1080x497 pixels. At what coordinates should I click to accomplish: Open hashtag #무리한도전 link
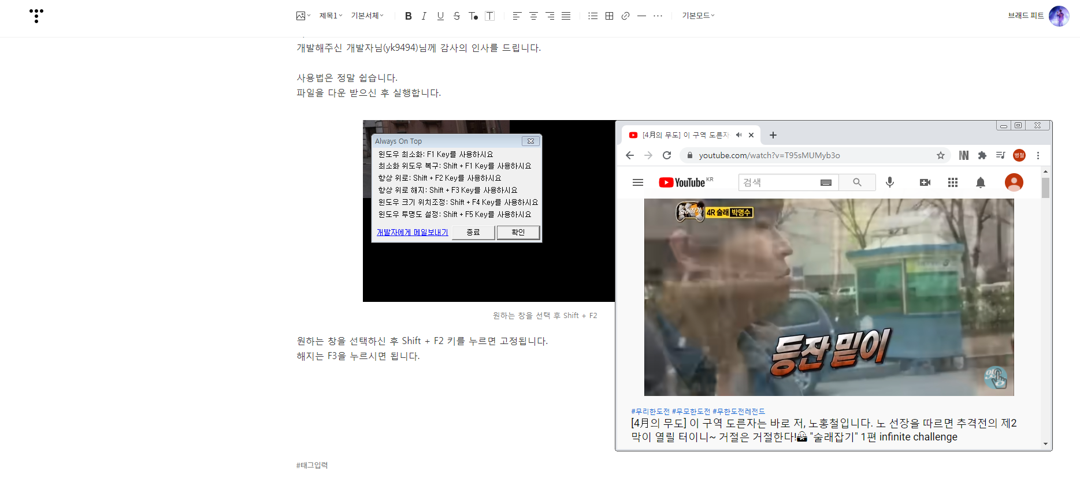[650, 412]
